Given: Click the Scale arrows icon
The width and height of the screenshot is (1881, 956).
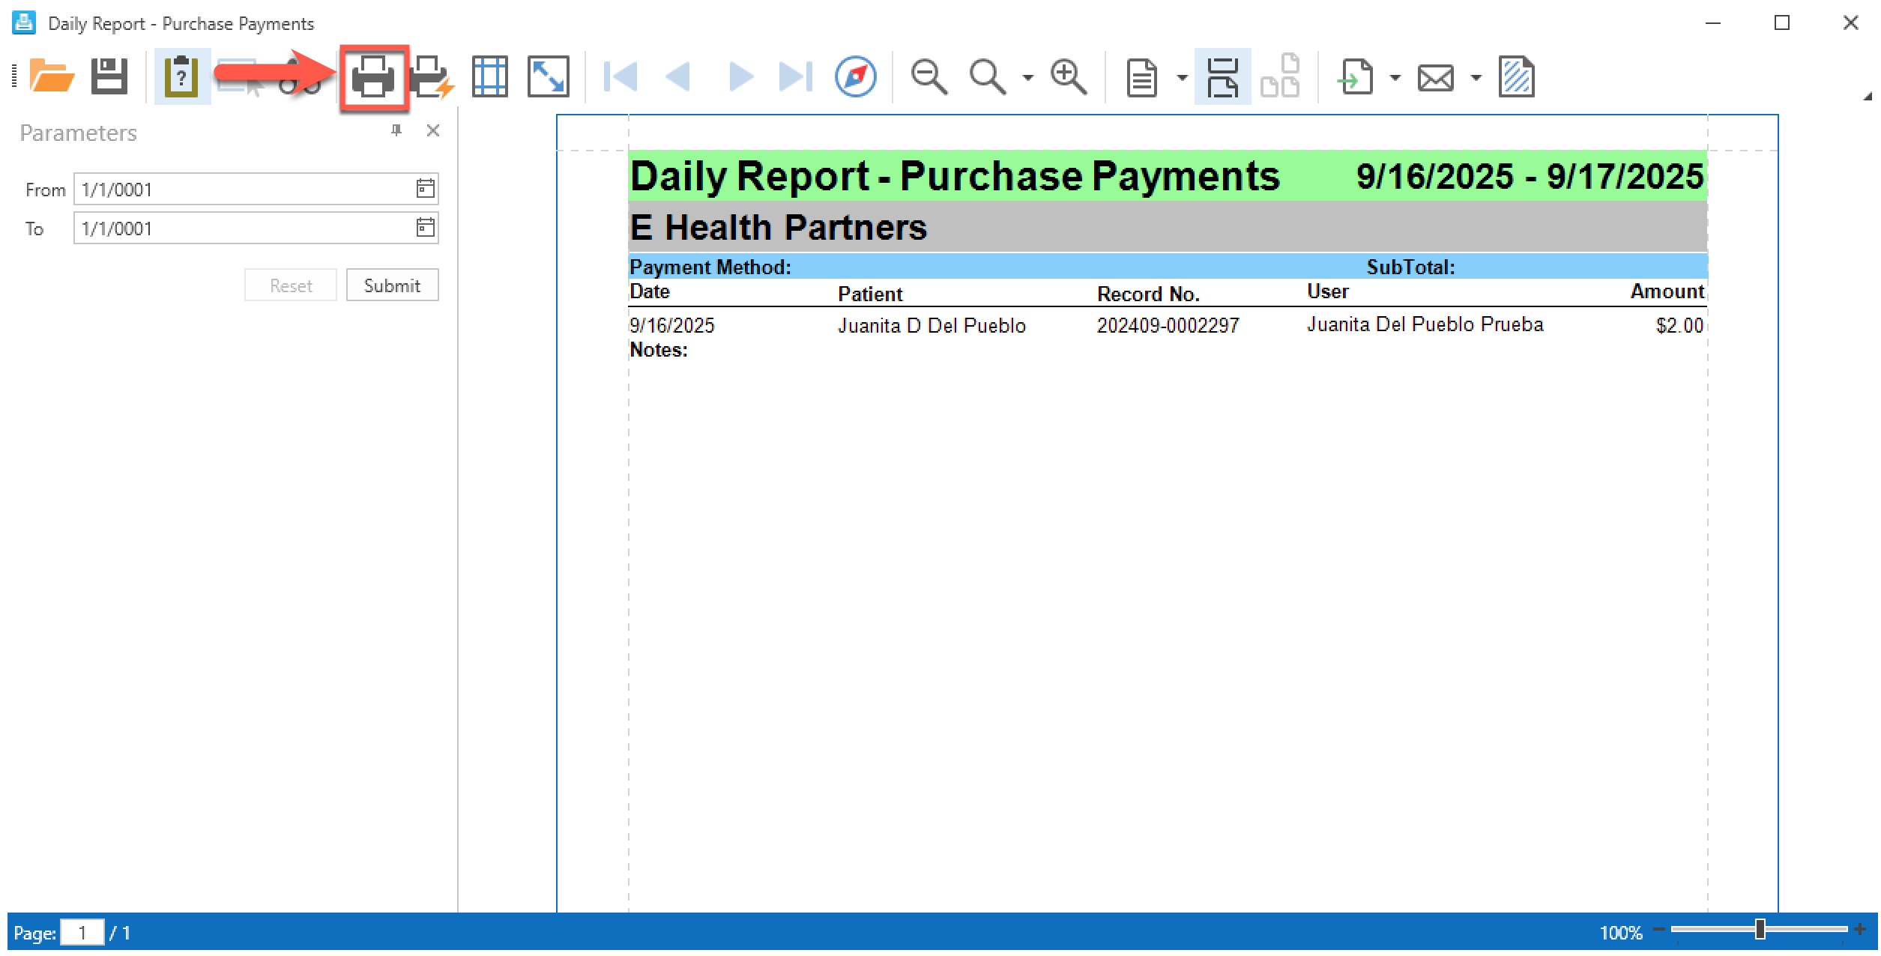Looking at the screenshot, I should 548,77.
